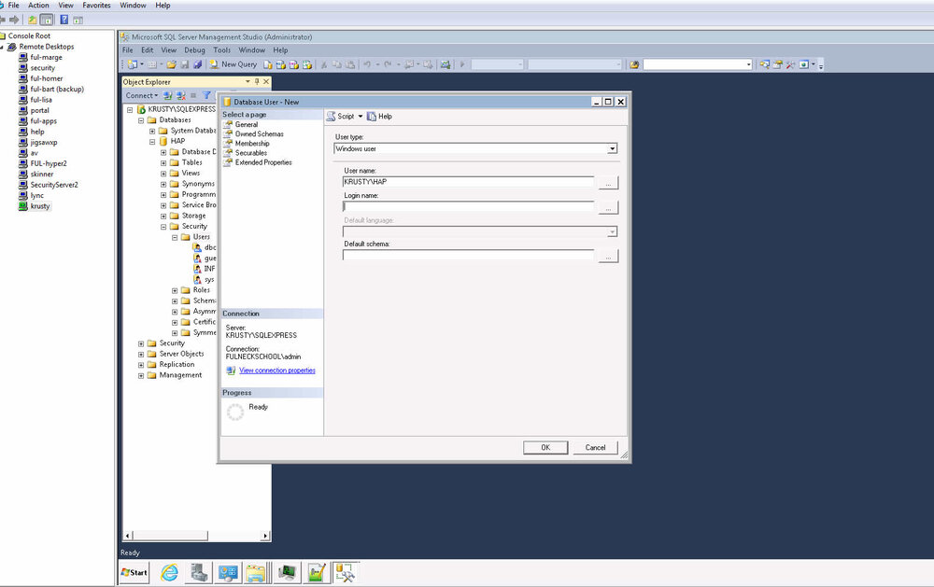The height and width of the screenshot is (587, 934).
Task: Click the Object Explorer horizontal scrollbar
Action: pyautogui.click(x=196, y=536)
